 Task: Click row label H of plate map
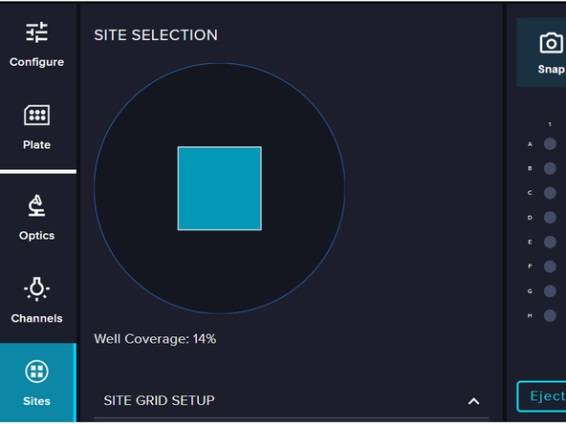[x=530, y=315]
